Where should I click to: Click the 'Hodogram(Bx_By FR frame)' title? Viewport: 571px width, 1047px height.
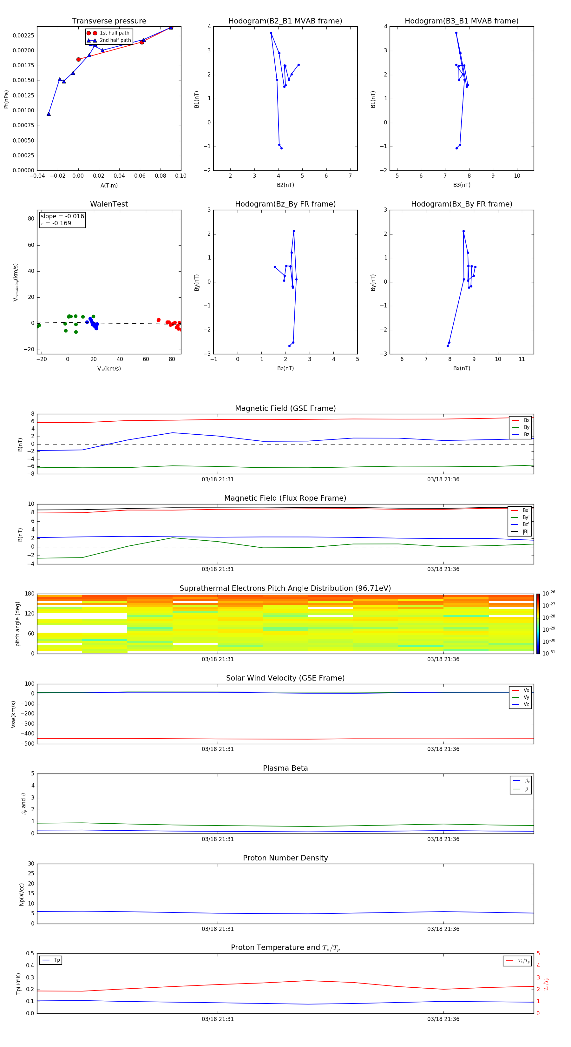click(x=462, y=204)
